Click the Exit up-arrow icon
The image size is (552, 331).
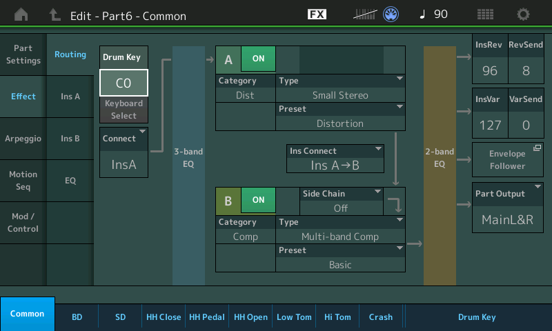pyautogui.click(x=55, y=14)
